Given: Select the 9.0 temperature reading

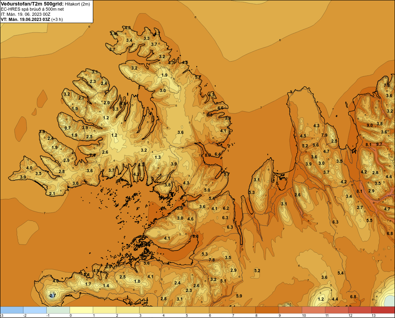Looking at the screenshot, I should (x=370, y=125).
